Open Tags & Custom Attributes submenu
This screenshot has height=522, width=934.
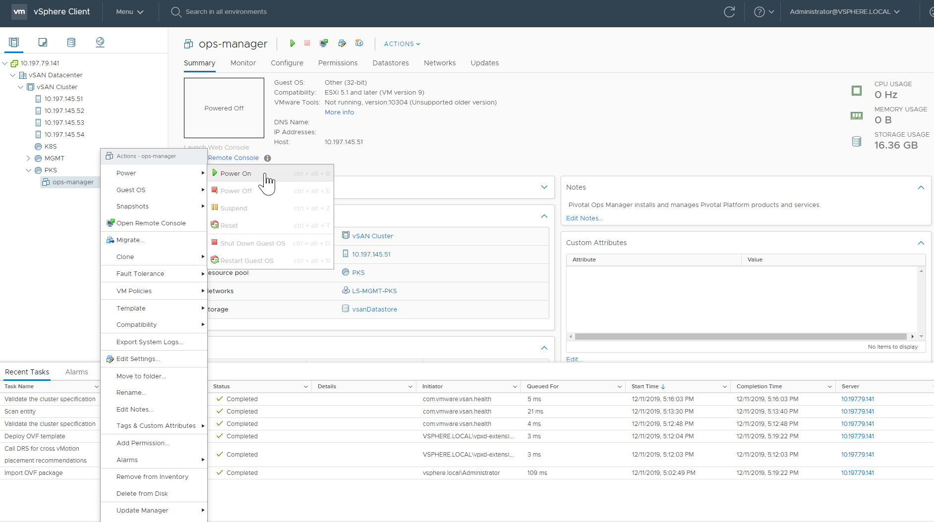click(154, 426)
